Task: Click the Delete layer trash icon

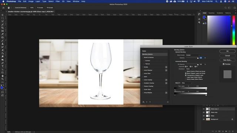Action: (233, 132)
